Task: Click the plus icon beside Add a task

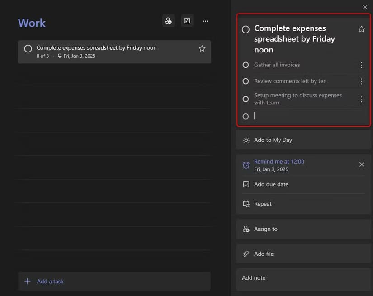Action: click(x=28, y=281)
